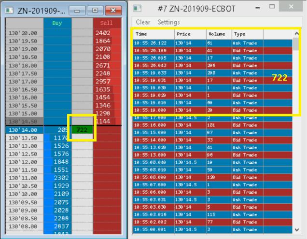The width and height of the screenshot is (307, 239).
Task: Maximize the ZN-201909 ladder window
Action: point(95,11)
